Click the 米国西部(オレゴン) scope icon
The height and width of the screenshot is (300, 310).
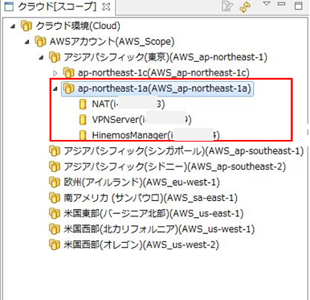click(54, 245)
